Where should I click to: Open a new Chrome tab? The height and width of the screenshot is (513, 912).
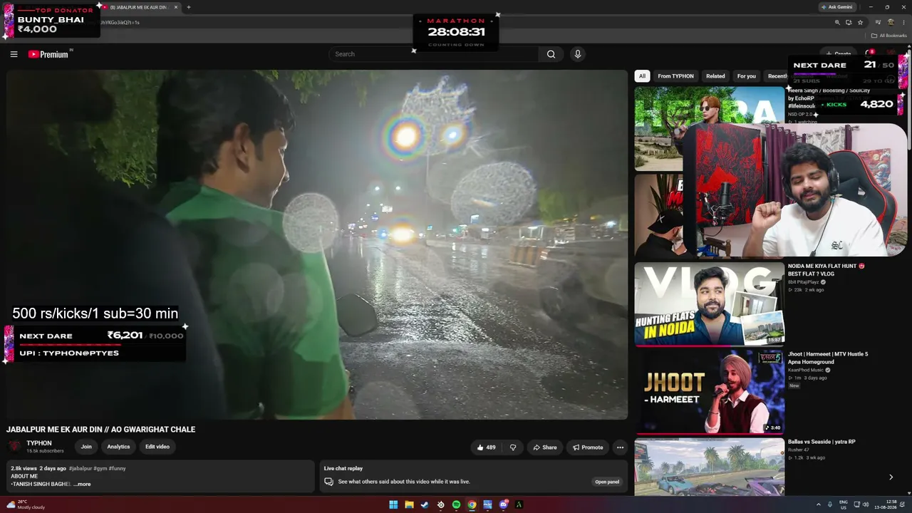coord(189,7)
